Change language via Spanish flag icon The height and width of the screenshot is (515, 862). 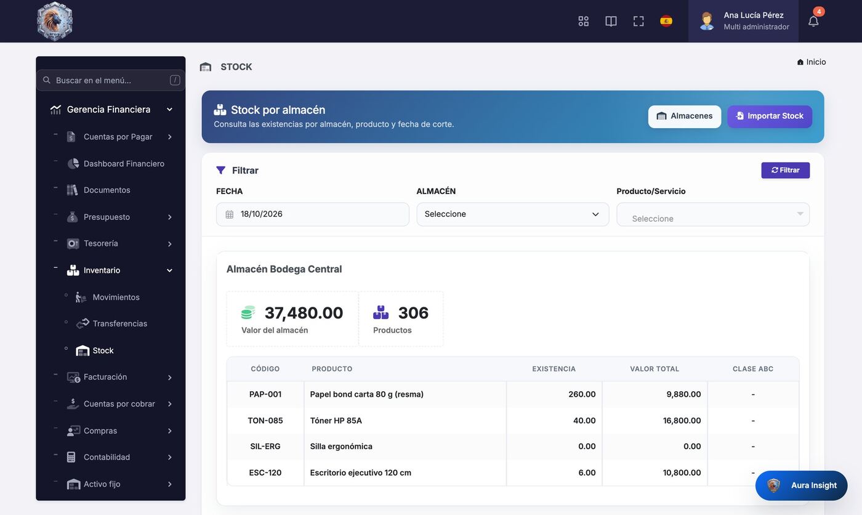tap(666, 21)
